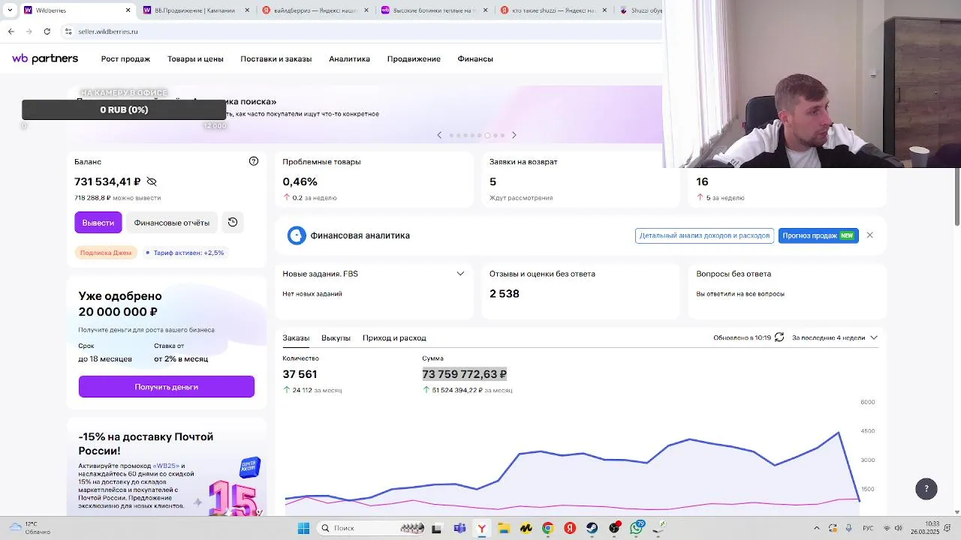Show hidden tray icons chevron
Viewport: 961px width, 540px height.
pyautogui.click(x=817, y=528)
